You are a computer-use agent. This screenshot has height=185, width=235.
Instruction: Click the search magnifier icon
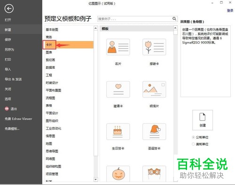(174, 19)
